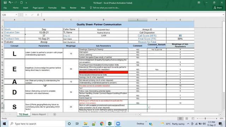Open Excel taskbar icon
Screen dimensions: 226x127
[110, 124]
